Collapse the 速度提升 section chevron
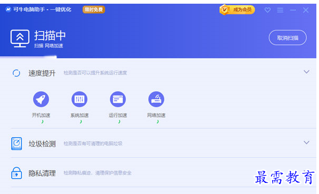Viewport: 319px width, 194px height. 306,72
